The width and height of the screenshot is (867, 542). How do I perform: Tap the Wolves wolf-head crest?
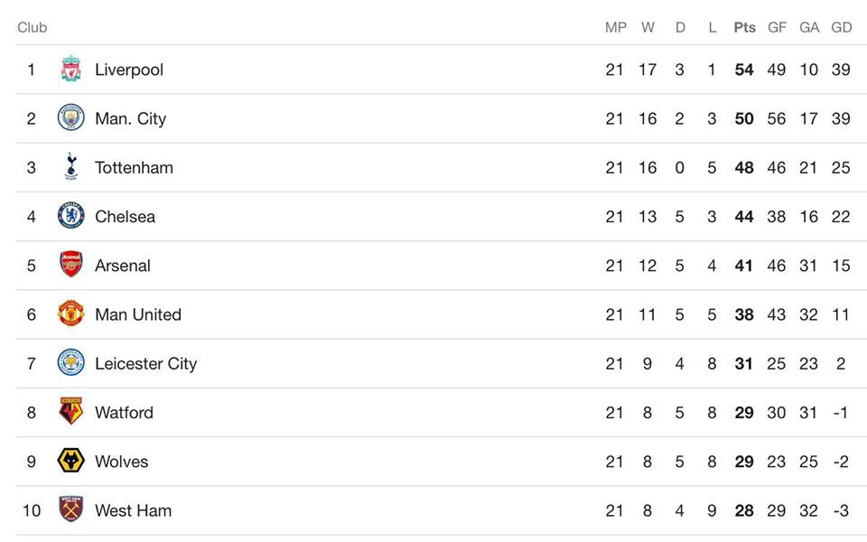coord(70,461)
